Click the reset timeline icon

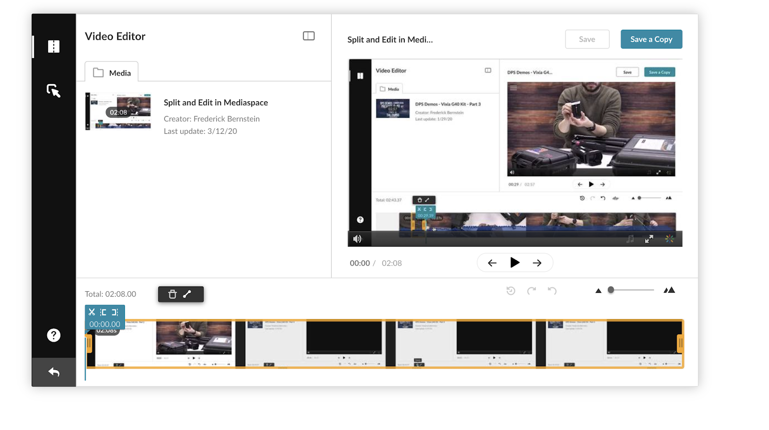[511, 291]
